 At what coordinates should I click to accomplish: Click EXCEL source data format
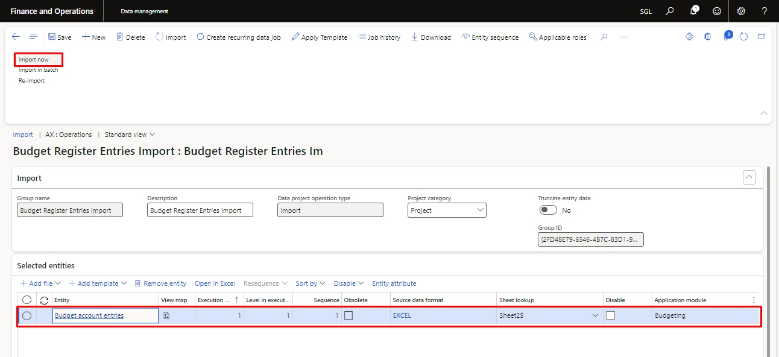coord(402,315)
